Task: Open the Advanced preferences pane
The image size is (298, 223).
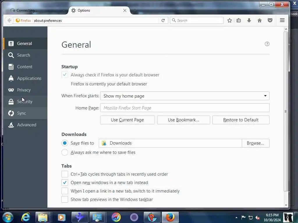Action: (25, 125)
